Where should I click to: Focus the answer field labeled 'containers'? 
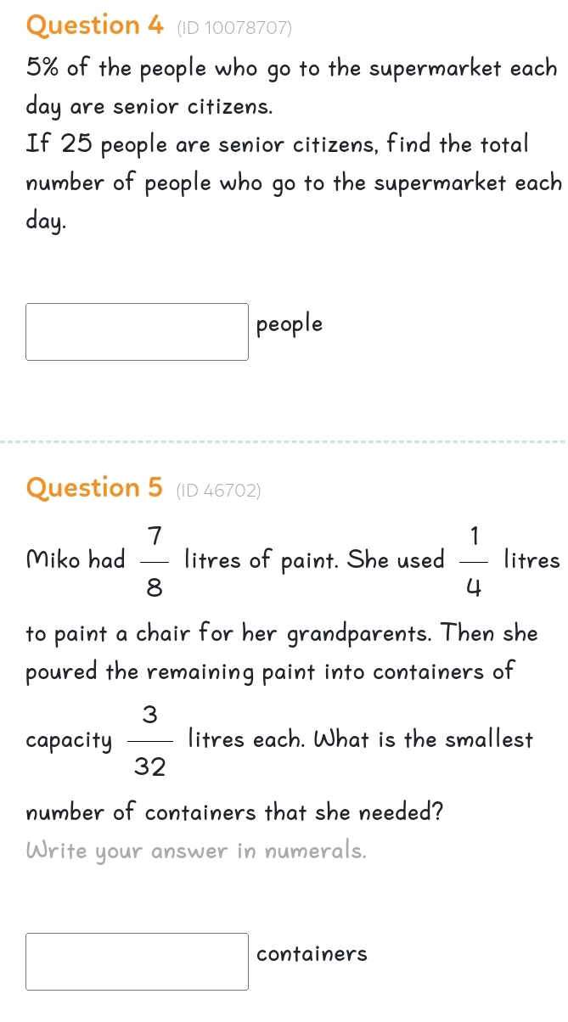tap(137, 962)
